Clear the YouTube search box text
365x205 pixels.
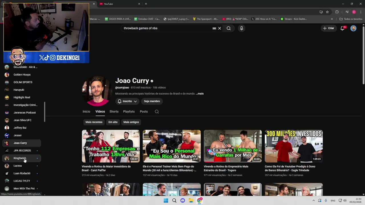pos(220,28)
